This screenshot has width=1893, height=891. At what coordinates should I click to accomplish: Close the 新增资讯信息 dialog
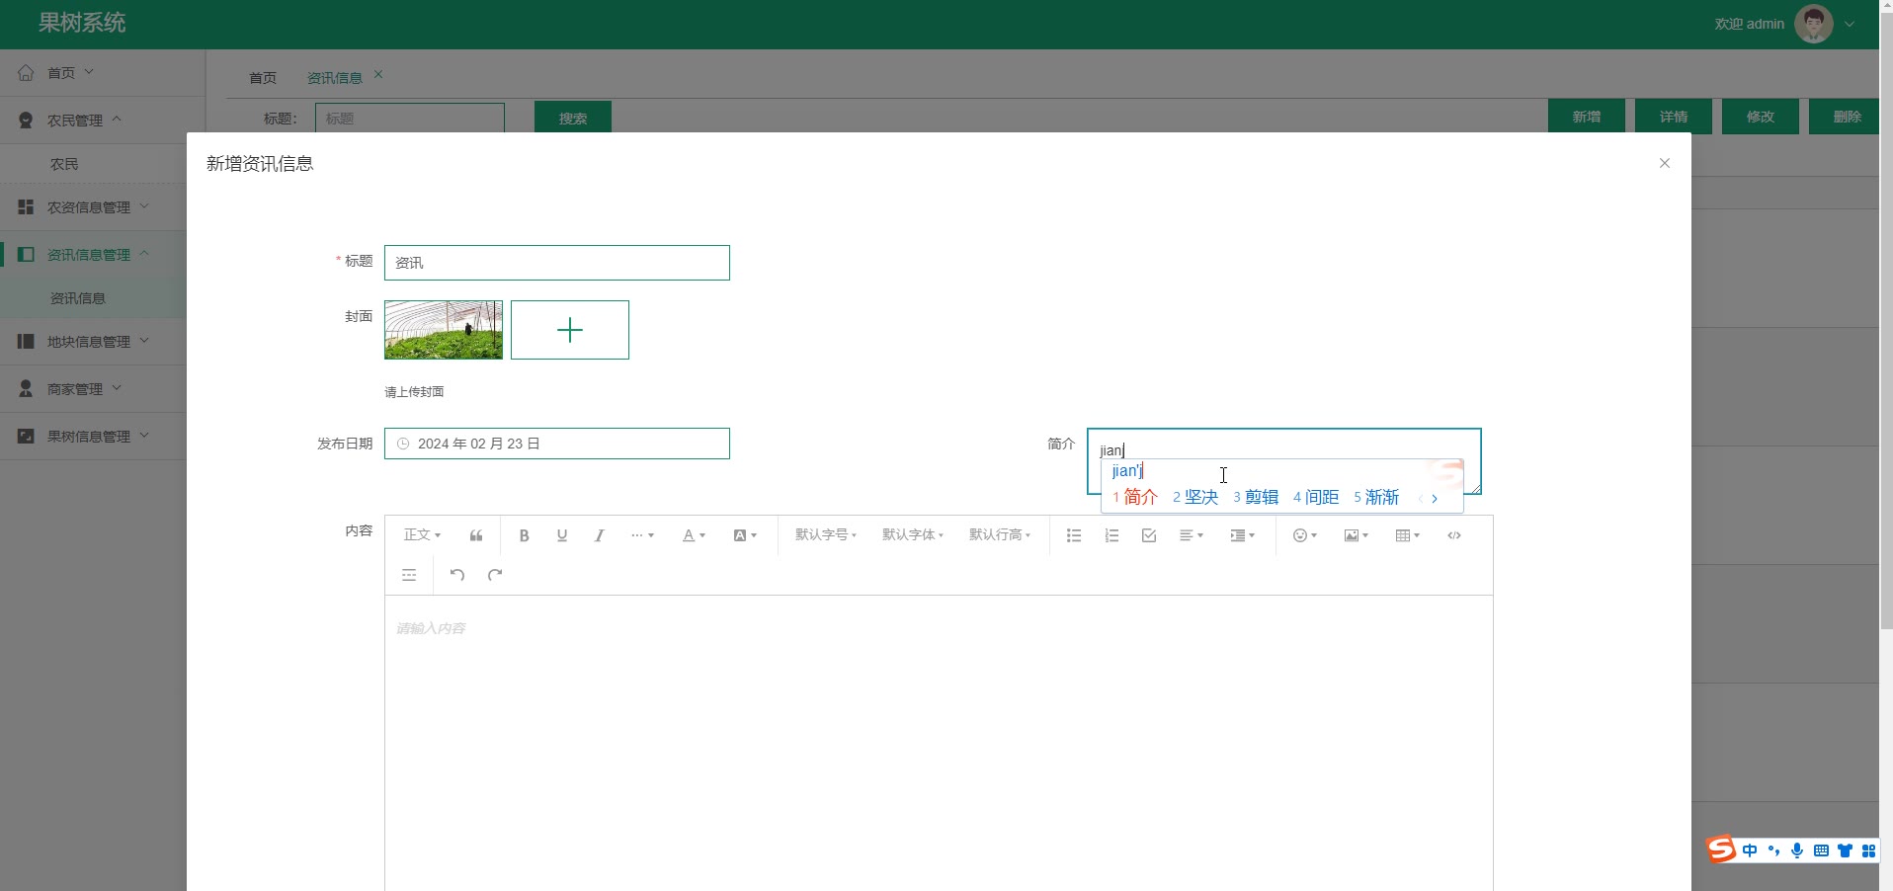(x=1665, y=163)
